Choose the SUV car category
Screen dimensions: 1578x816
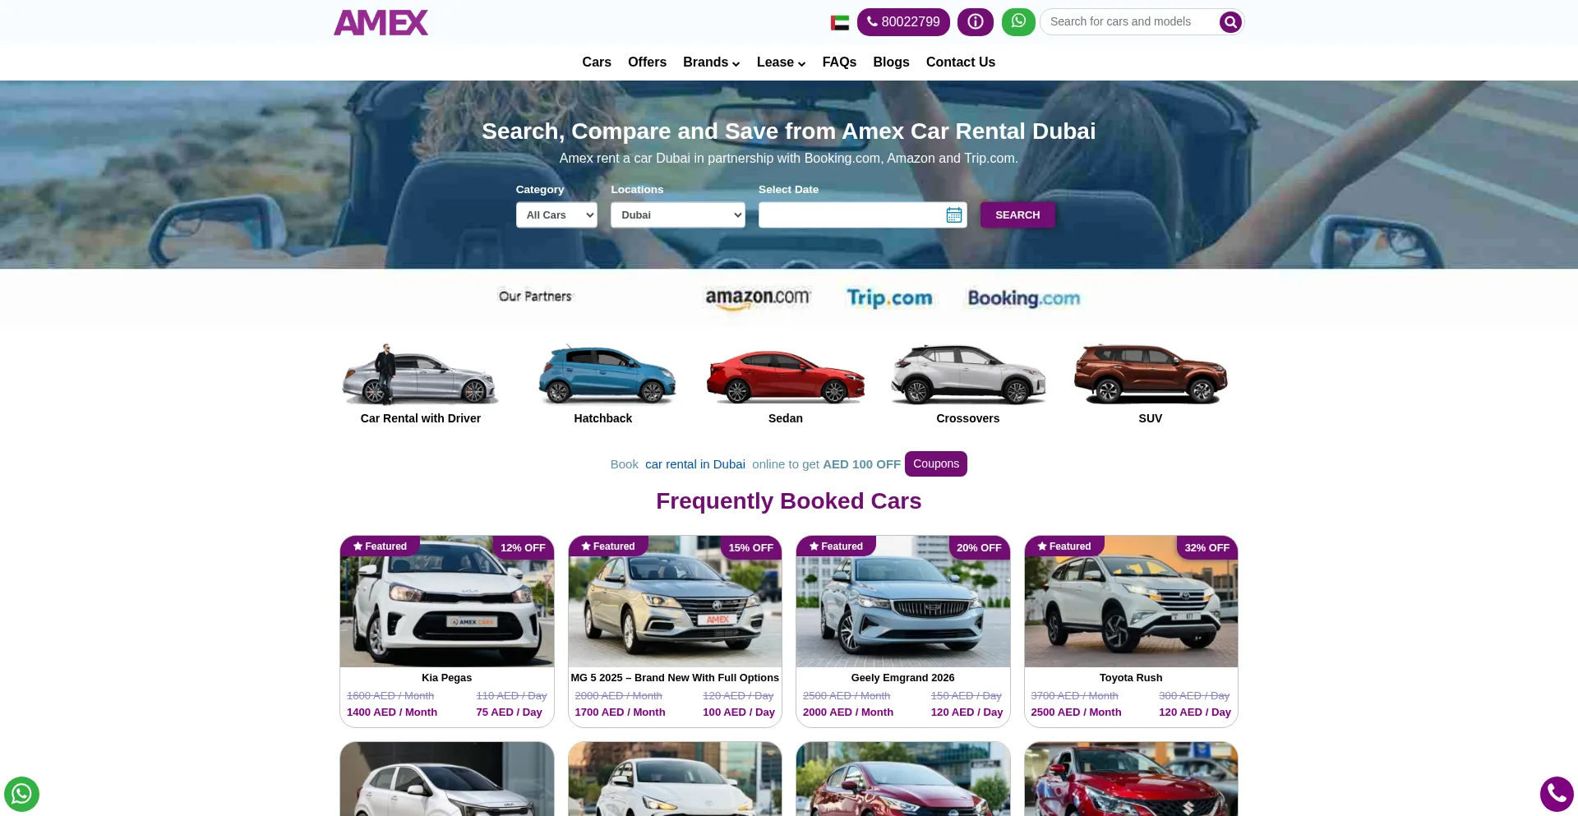click(x=1151, y=384)
